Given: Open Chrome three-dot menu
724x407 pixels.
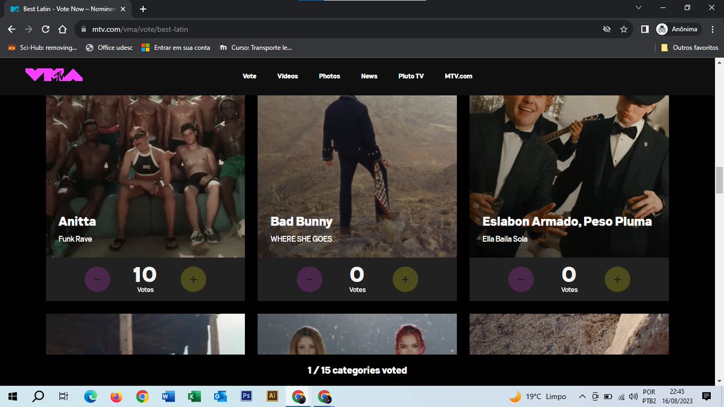Looking at the screenshot, I should pos(713,29).
